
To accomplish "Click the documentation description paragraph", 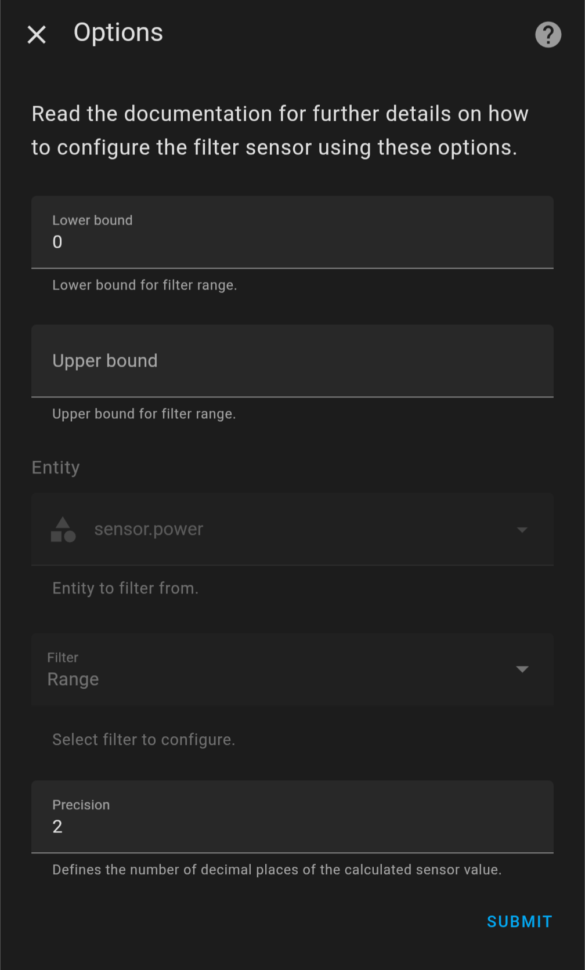I will point(280,131).
